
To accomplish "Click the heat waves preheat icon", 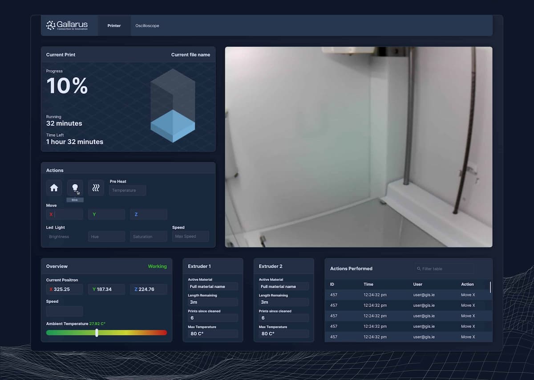I will [x=96, y=188].
